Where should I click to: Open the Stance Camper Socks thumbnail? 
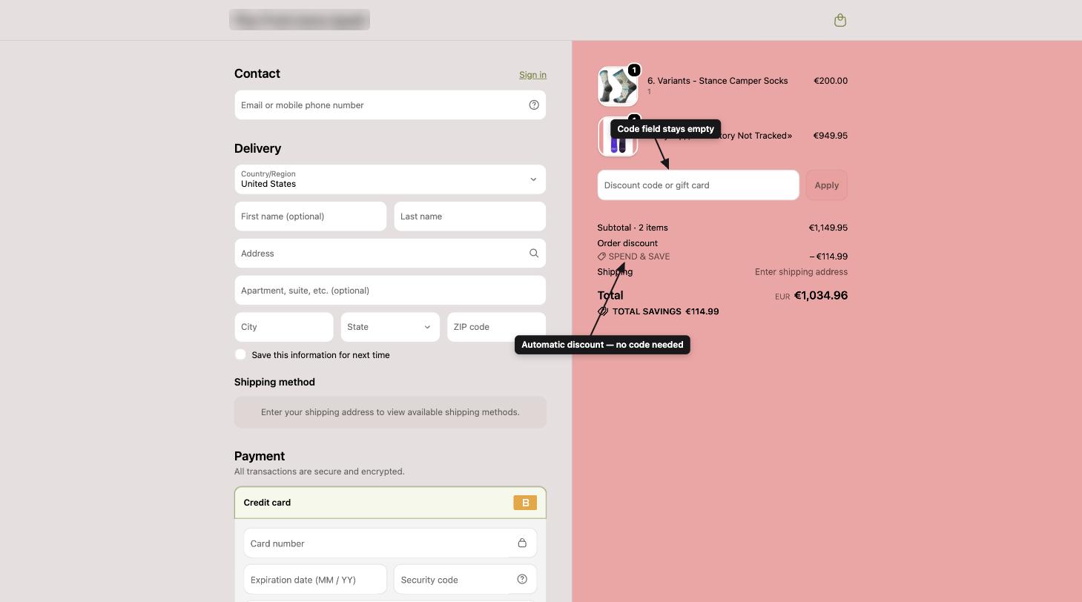[618, 86]
